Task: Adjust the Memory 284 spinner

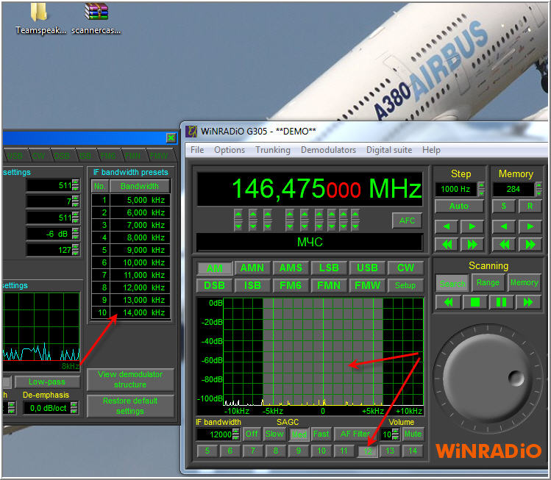Action: 538,189
